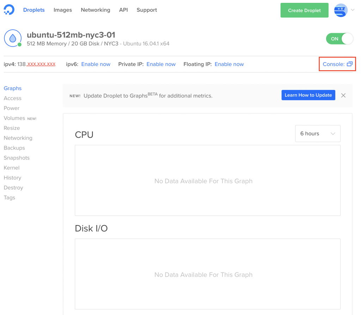Dismiss the Graphs BETA update banner

pyautogui.click(x=343, y=95)
